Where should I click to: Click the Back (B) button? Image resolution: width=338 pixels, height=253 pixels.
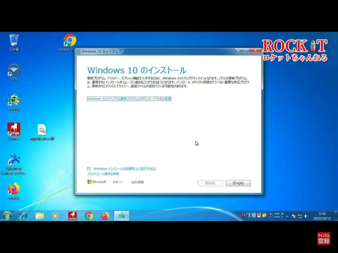click(210, 183)
